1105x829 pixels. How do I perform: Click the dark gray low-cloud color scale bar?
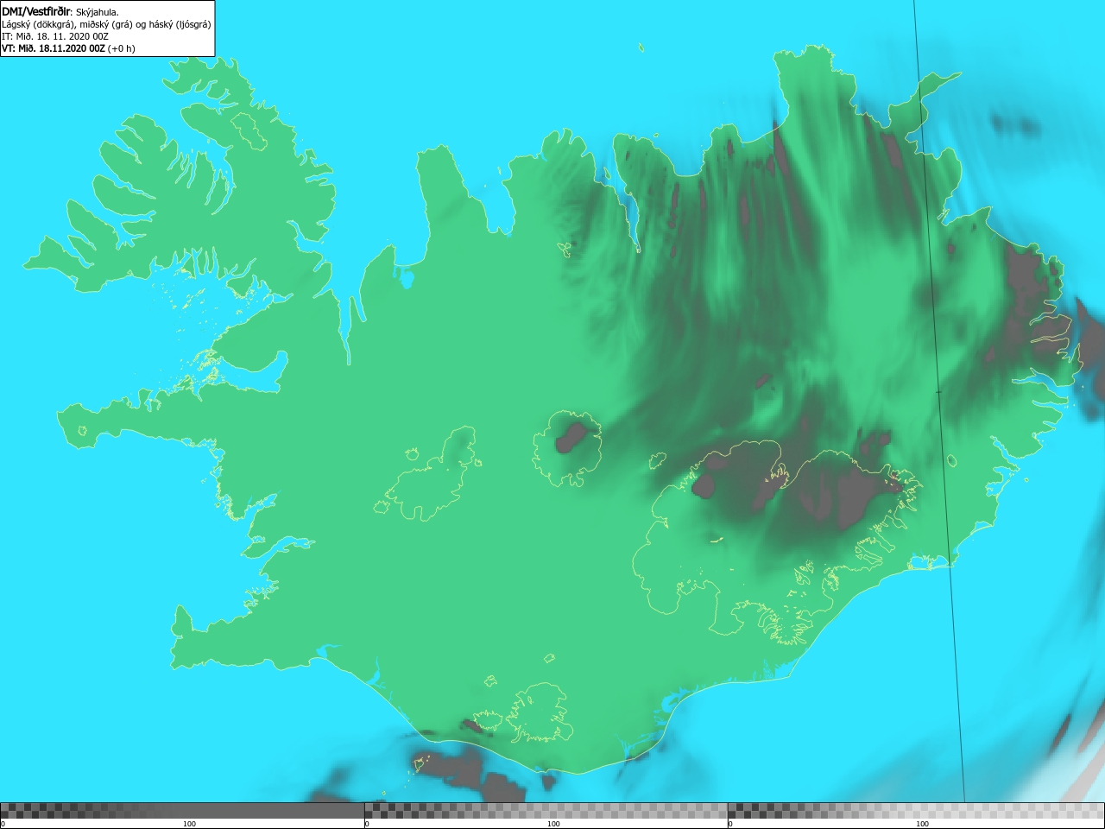pyautogui.click(x=182, y=811)
